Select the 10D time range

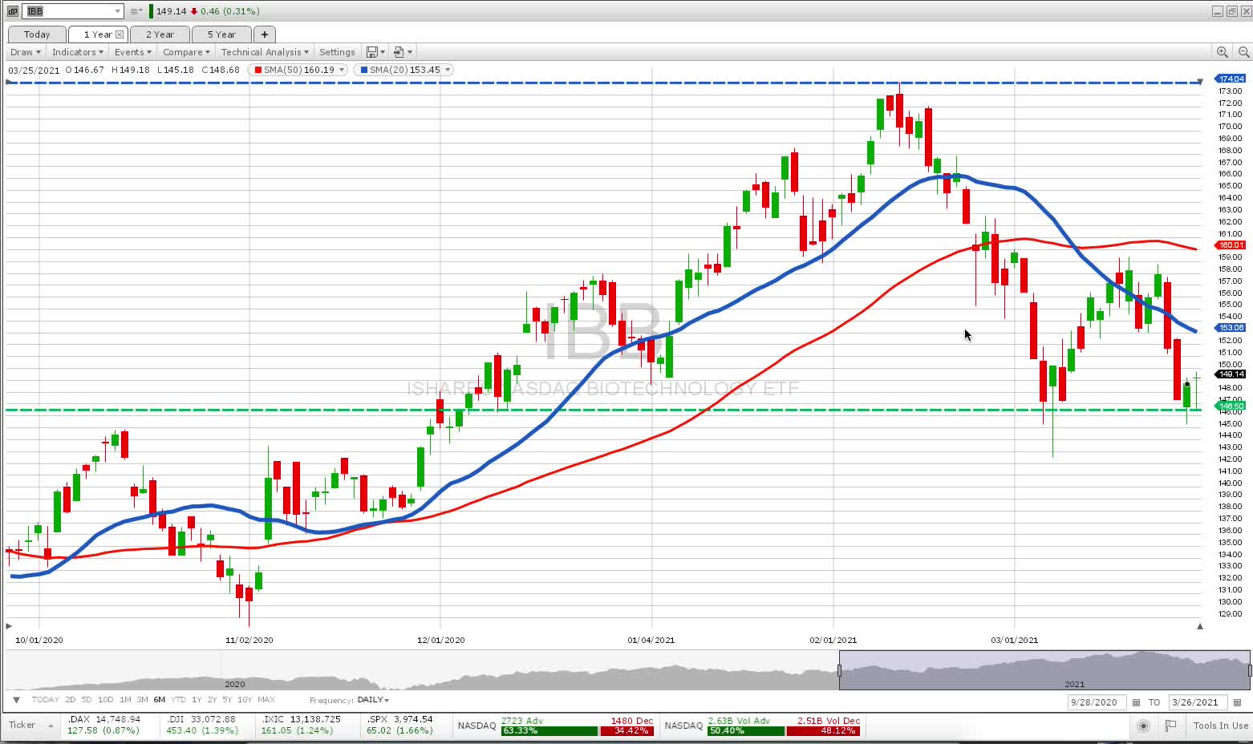[105, 700]
